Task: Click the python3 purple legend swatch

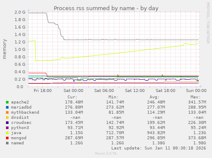Action: (7, 128)
